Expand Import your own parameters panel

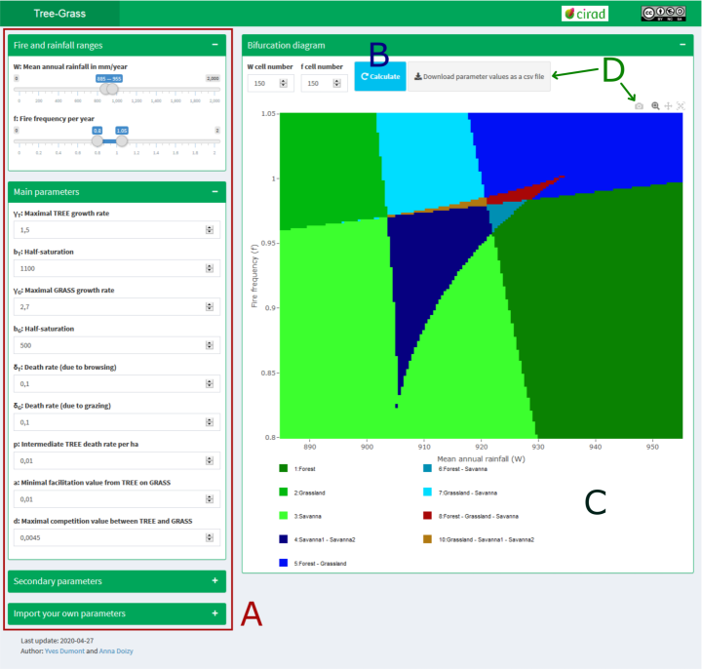pos(214,613)
